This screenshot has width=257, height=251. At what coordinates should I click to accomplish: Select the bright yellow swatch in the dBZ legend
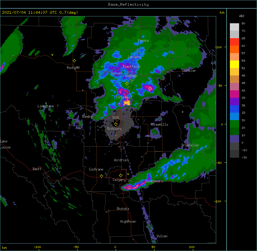coord(234,64)
